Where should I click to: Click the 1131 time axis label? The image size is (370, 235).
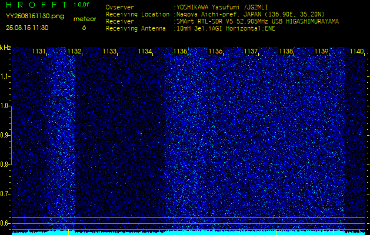39,51
